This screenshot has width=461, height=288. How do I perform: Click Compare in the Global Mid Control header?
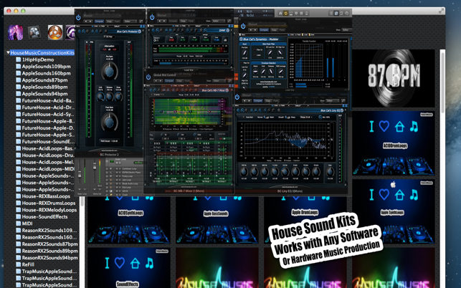[169, 81]
